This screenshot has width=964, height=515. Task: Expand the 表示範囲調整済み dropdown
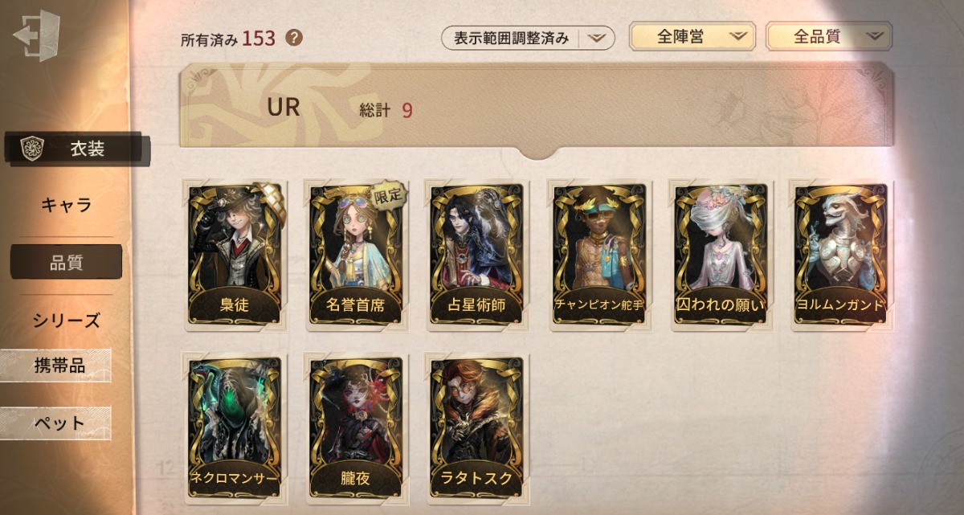tap(528, 38)
